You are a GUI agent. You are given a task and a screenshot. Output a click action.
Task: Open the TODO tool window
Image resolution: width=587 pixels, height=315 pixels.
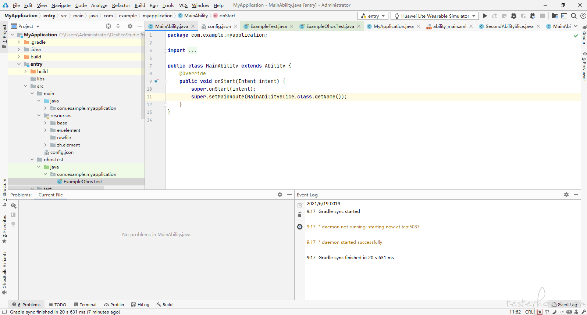click(x=57, y=304)
